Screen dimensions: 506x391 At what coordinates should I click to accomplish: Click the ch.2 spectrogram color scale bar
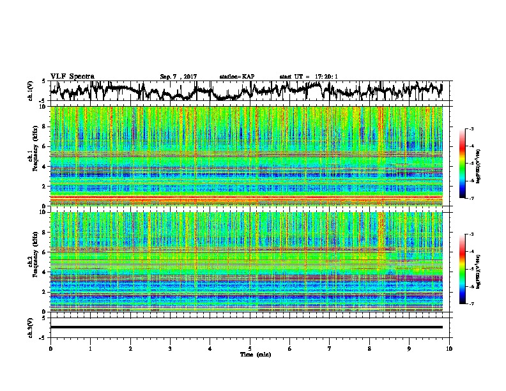pyautogui.click(x=462, y=269)
